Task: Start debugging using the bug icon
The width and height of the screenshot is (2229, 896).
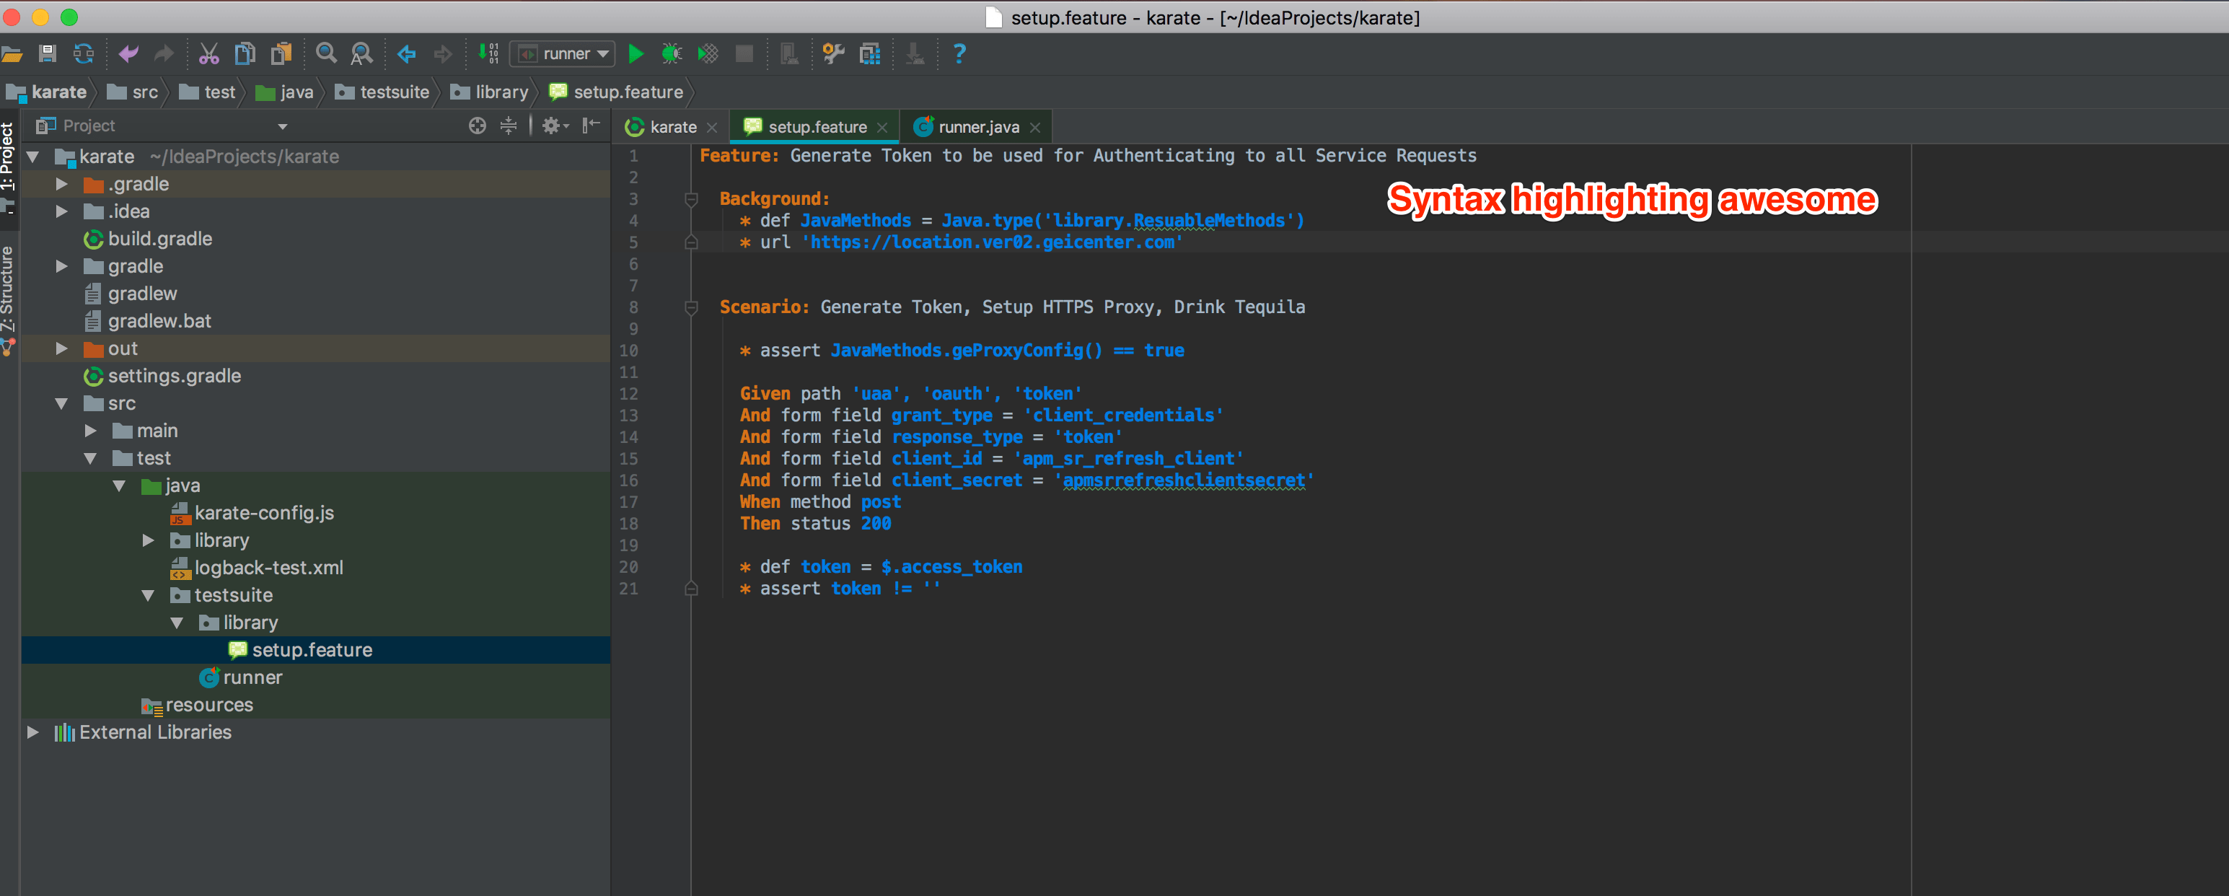Action: click(x=671, y=53)
